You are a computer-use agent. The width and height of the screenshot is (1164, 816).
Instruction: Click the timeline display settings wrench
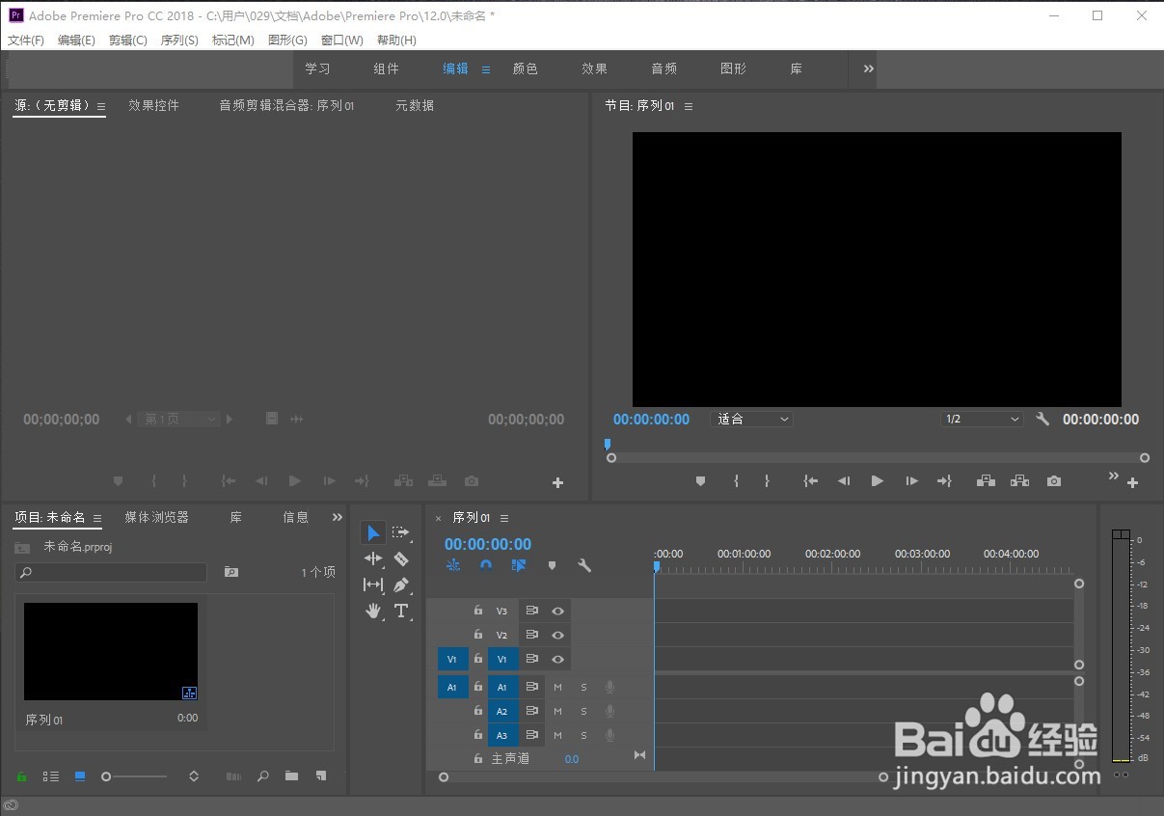click(x=584, y=566)
